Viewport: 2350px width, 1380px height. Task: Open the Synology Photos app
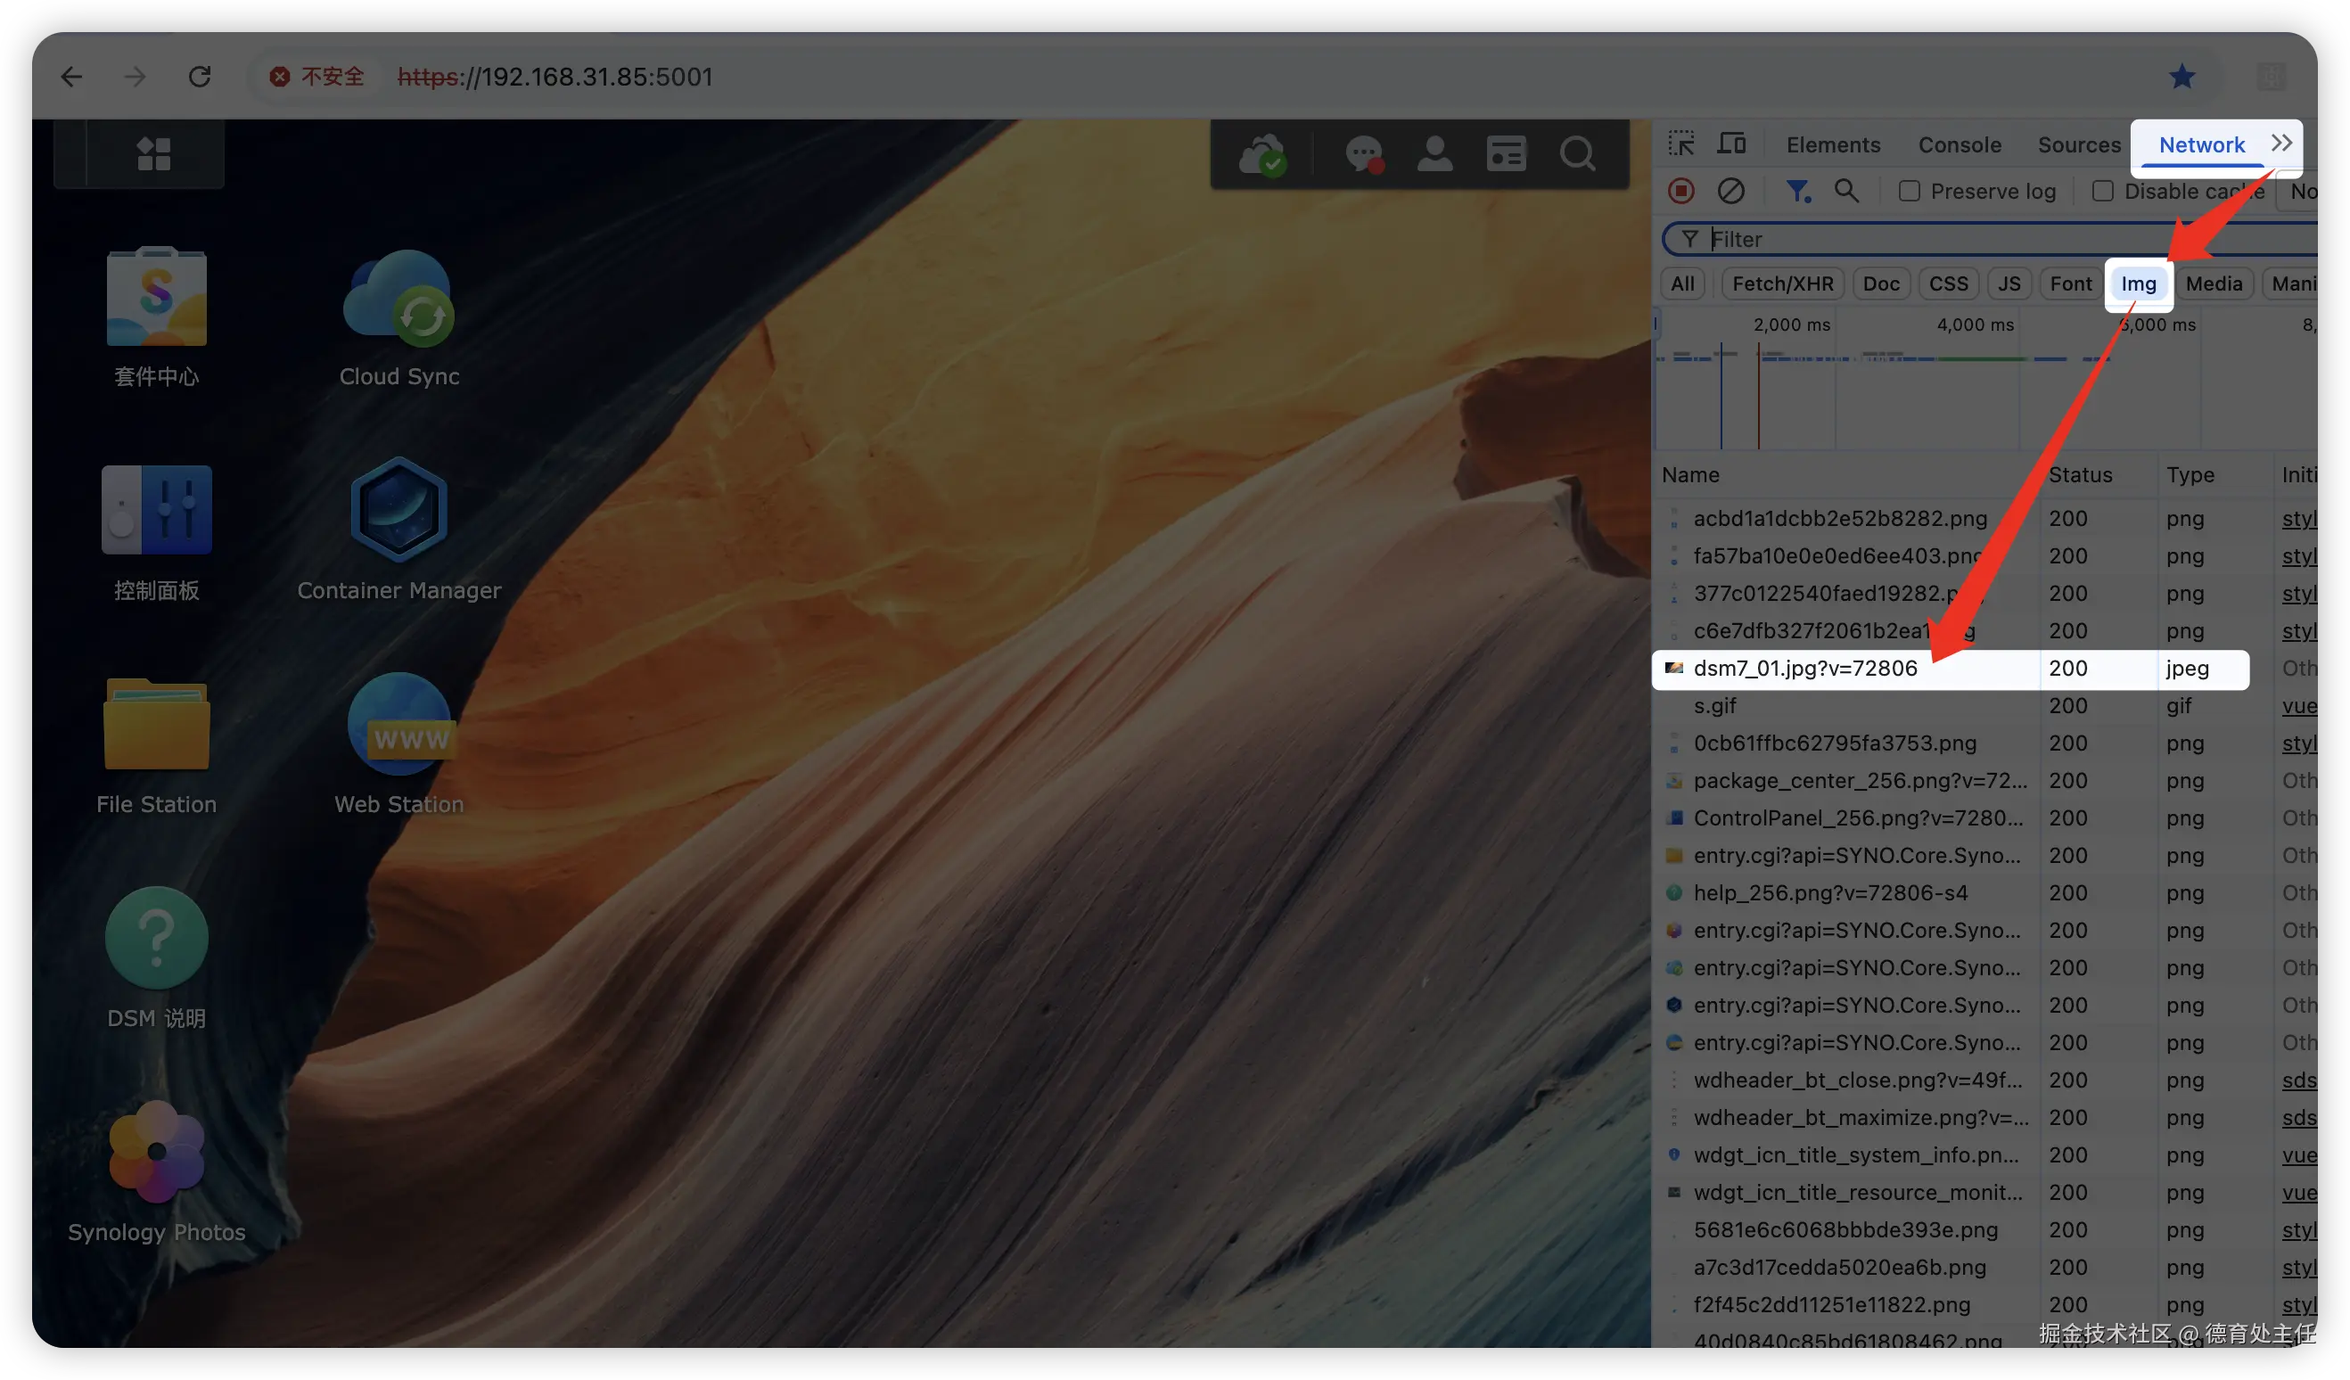(x=157, y=1153)
